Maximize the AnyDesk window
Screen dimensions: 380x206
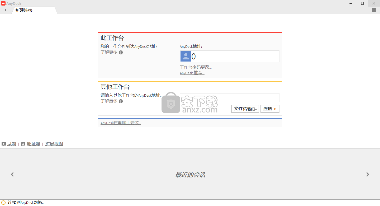[x=362, y=3]
